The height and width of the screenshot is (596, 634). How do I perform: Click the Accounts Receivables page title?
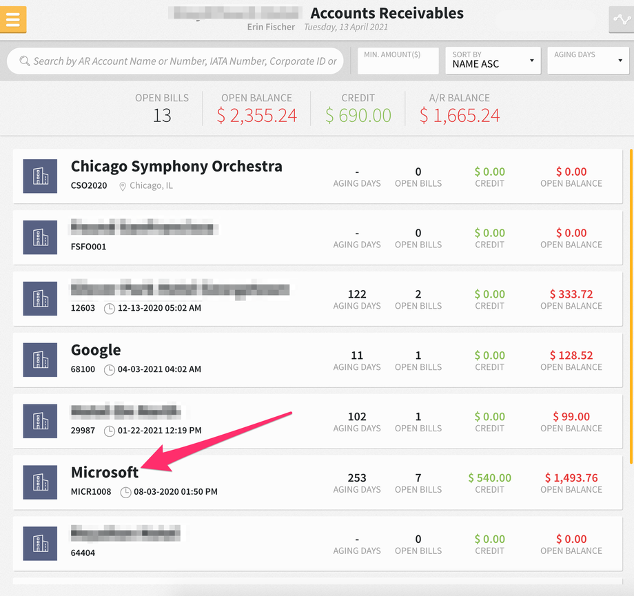(x=387, y=13)
